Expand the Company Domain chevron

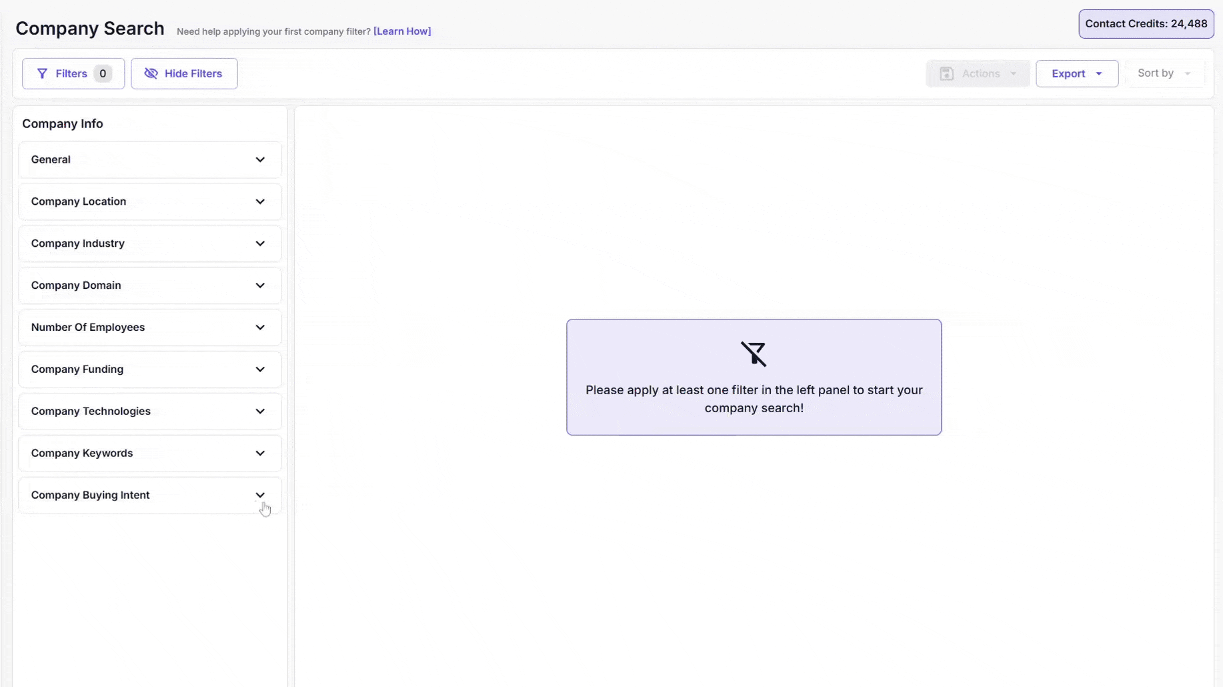coord(260,285)
